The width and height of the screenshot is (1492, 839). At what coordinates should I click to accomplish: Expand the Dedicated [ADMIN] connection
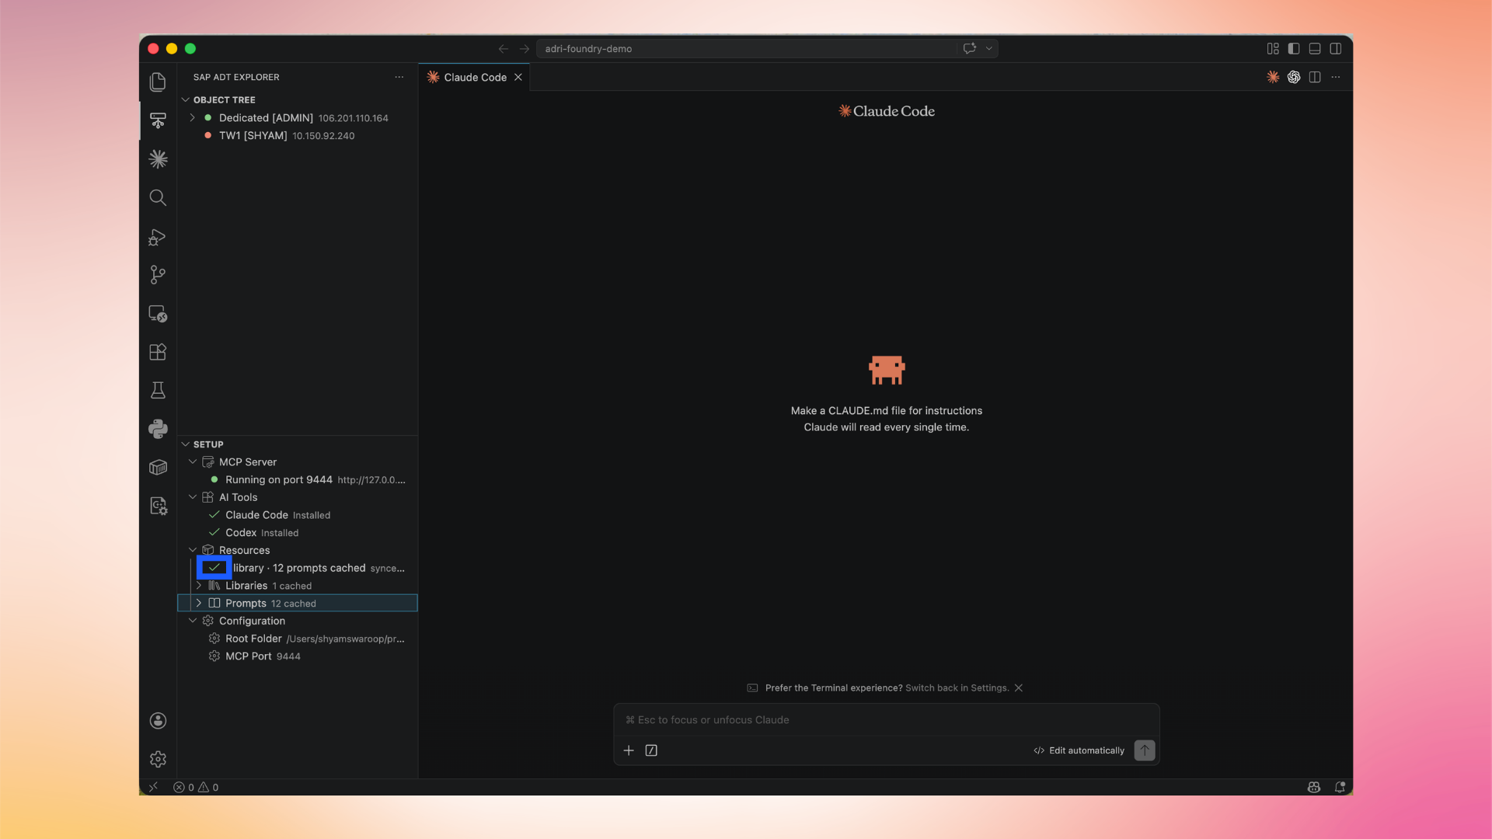(193, 117)
